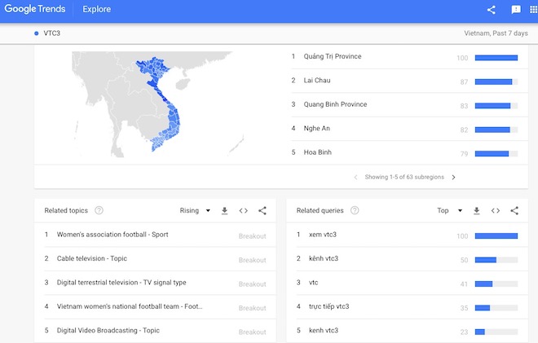Open the Top dropdown in Related queries

448,210
